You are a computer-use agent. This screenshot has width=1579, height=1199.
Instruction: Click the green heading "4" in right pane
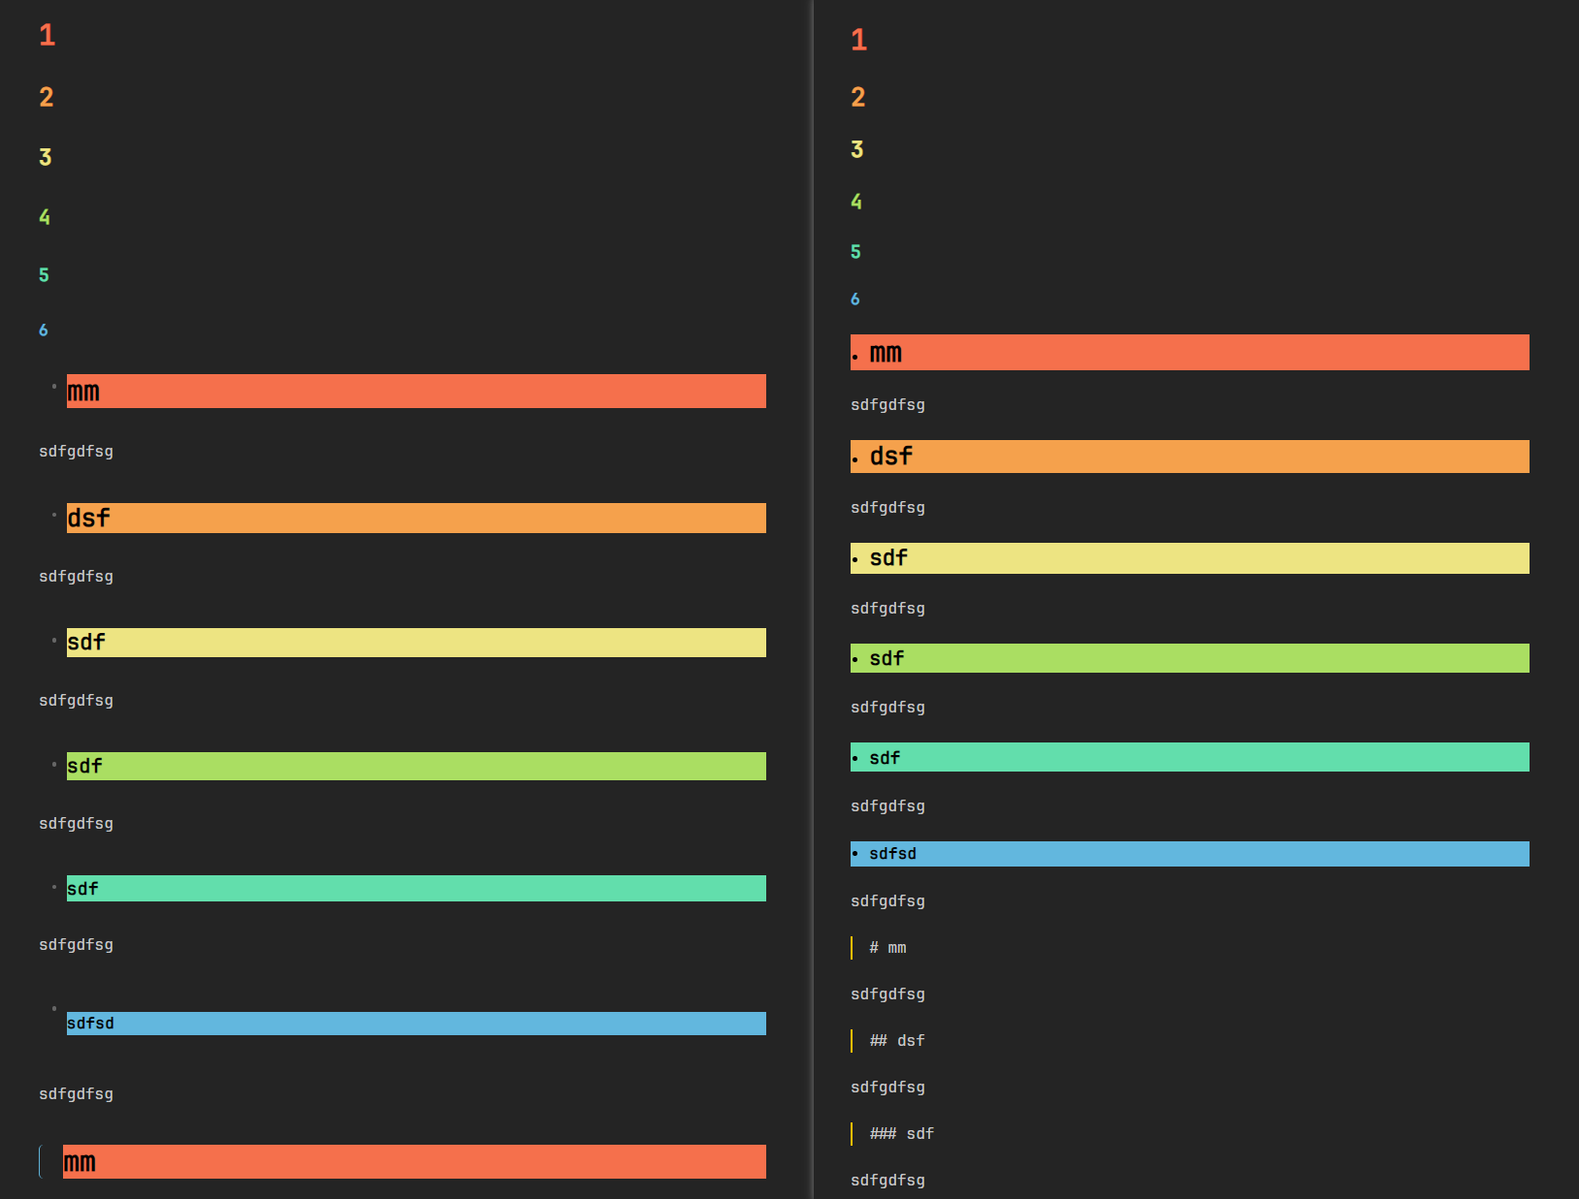(855, 202)
